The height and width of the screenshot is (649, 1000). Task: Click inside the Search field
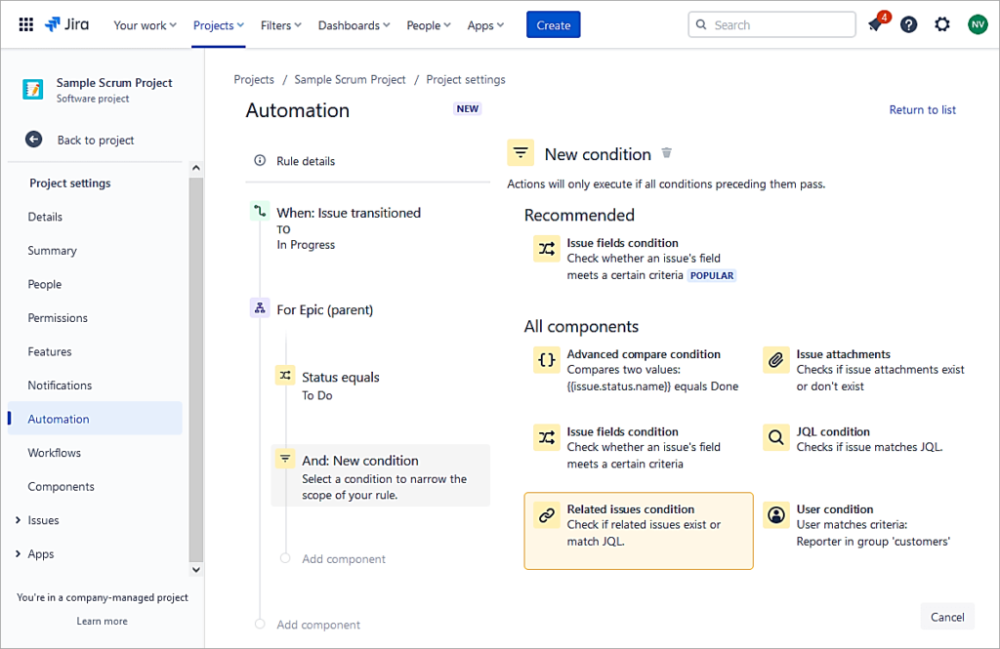pos(771,23)
